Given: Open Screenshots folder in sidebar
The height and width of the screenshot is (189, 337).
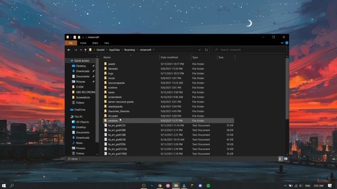Looking at the screenshot, I should [x=83, y=97].
